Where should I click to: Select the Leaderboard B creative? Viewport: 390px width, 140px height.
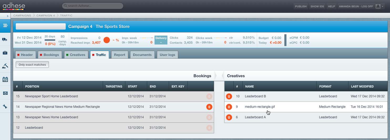pos(306,96)
